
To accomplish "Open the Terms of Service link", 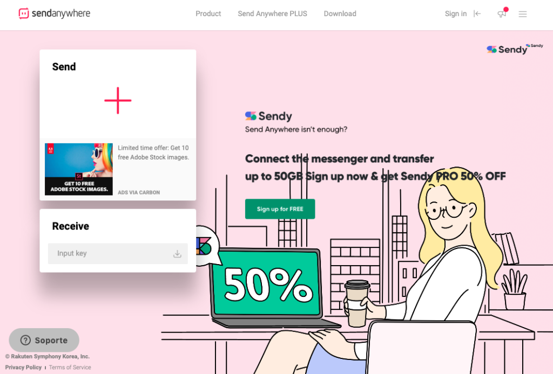I will click(x=70, y=368).
